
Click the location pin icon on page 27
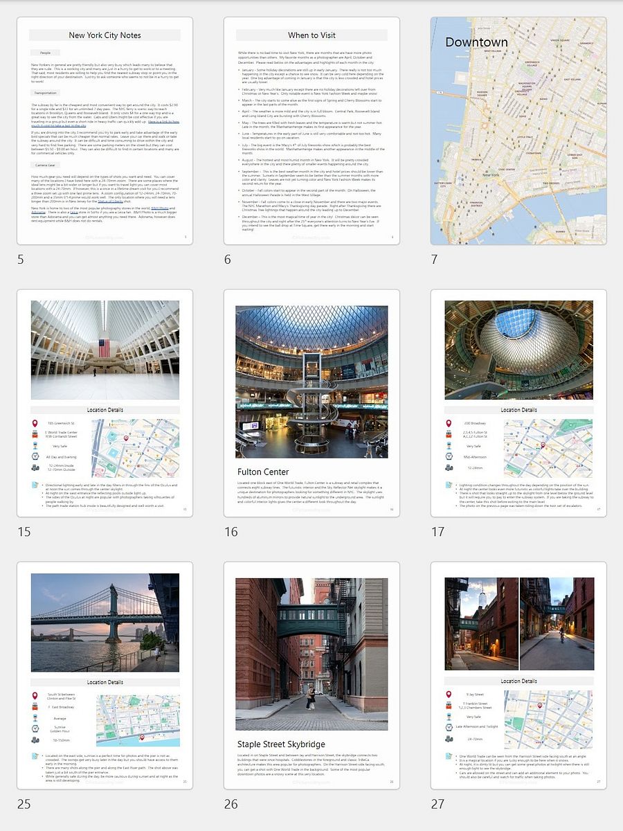click(x=449, y=695)
